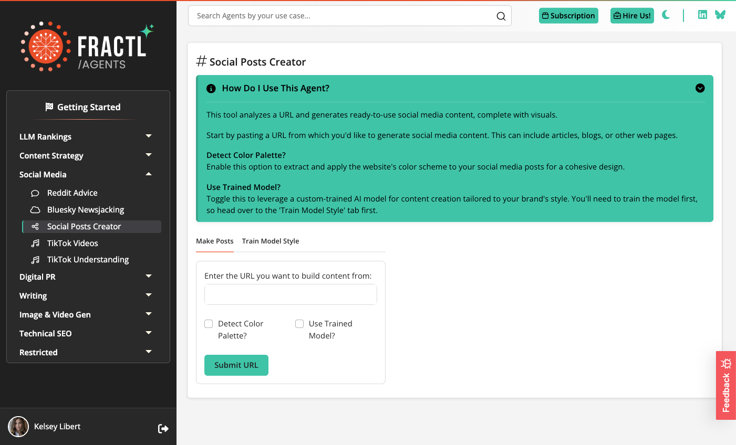Click the Hire Us! button
Viewport: 736px width, 445px height.
click(632, 16)
